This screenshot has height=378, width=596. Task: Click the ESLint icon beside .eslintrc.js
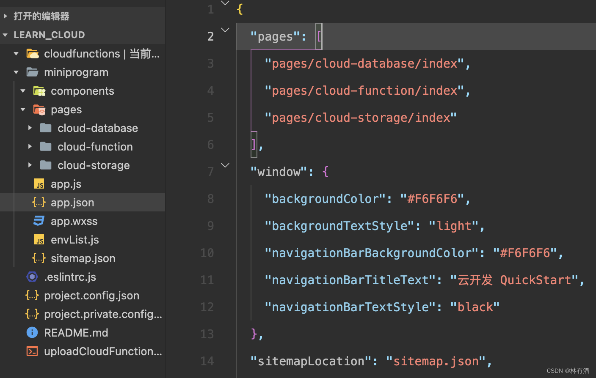tap(32, 277)
